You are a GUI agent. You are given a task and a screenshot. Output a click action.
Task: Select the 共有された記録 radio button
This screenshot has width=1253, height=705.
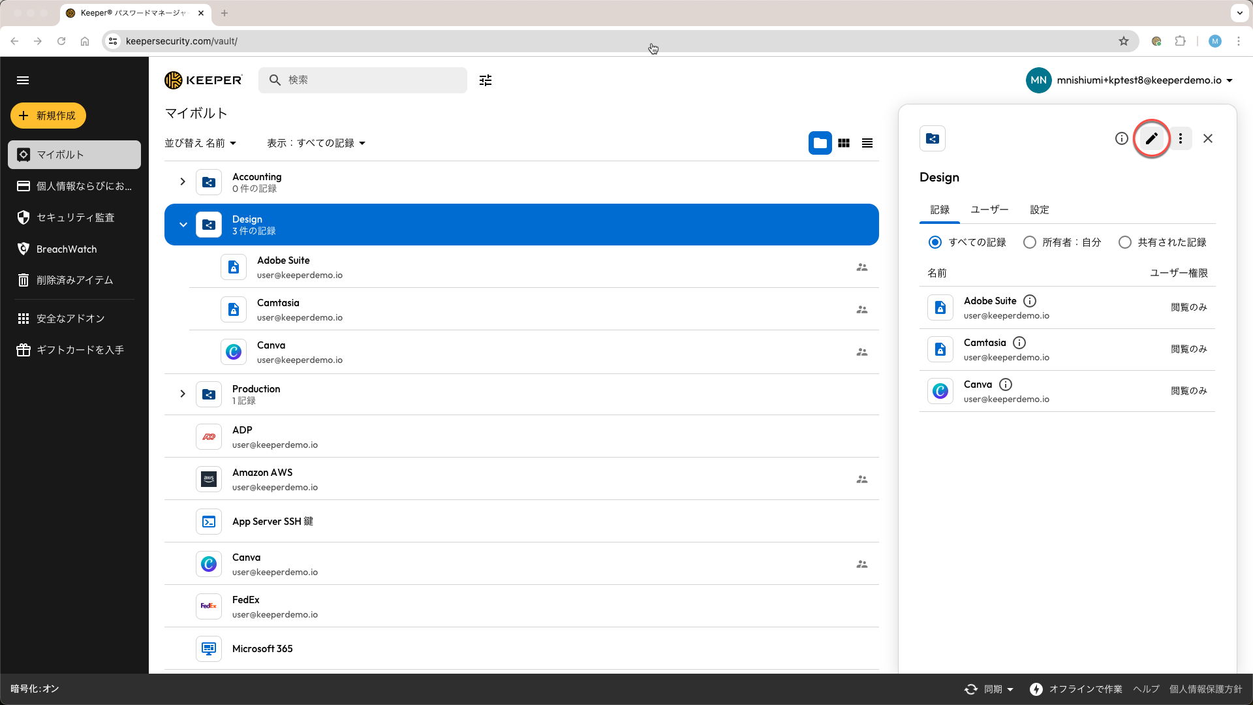[x=1125, y=242]
